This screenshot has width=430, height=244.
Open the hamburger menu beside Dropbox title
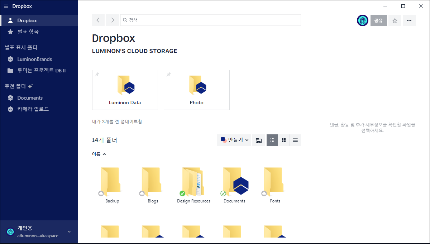pyautogui.click(x=6, y=6)
